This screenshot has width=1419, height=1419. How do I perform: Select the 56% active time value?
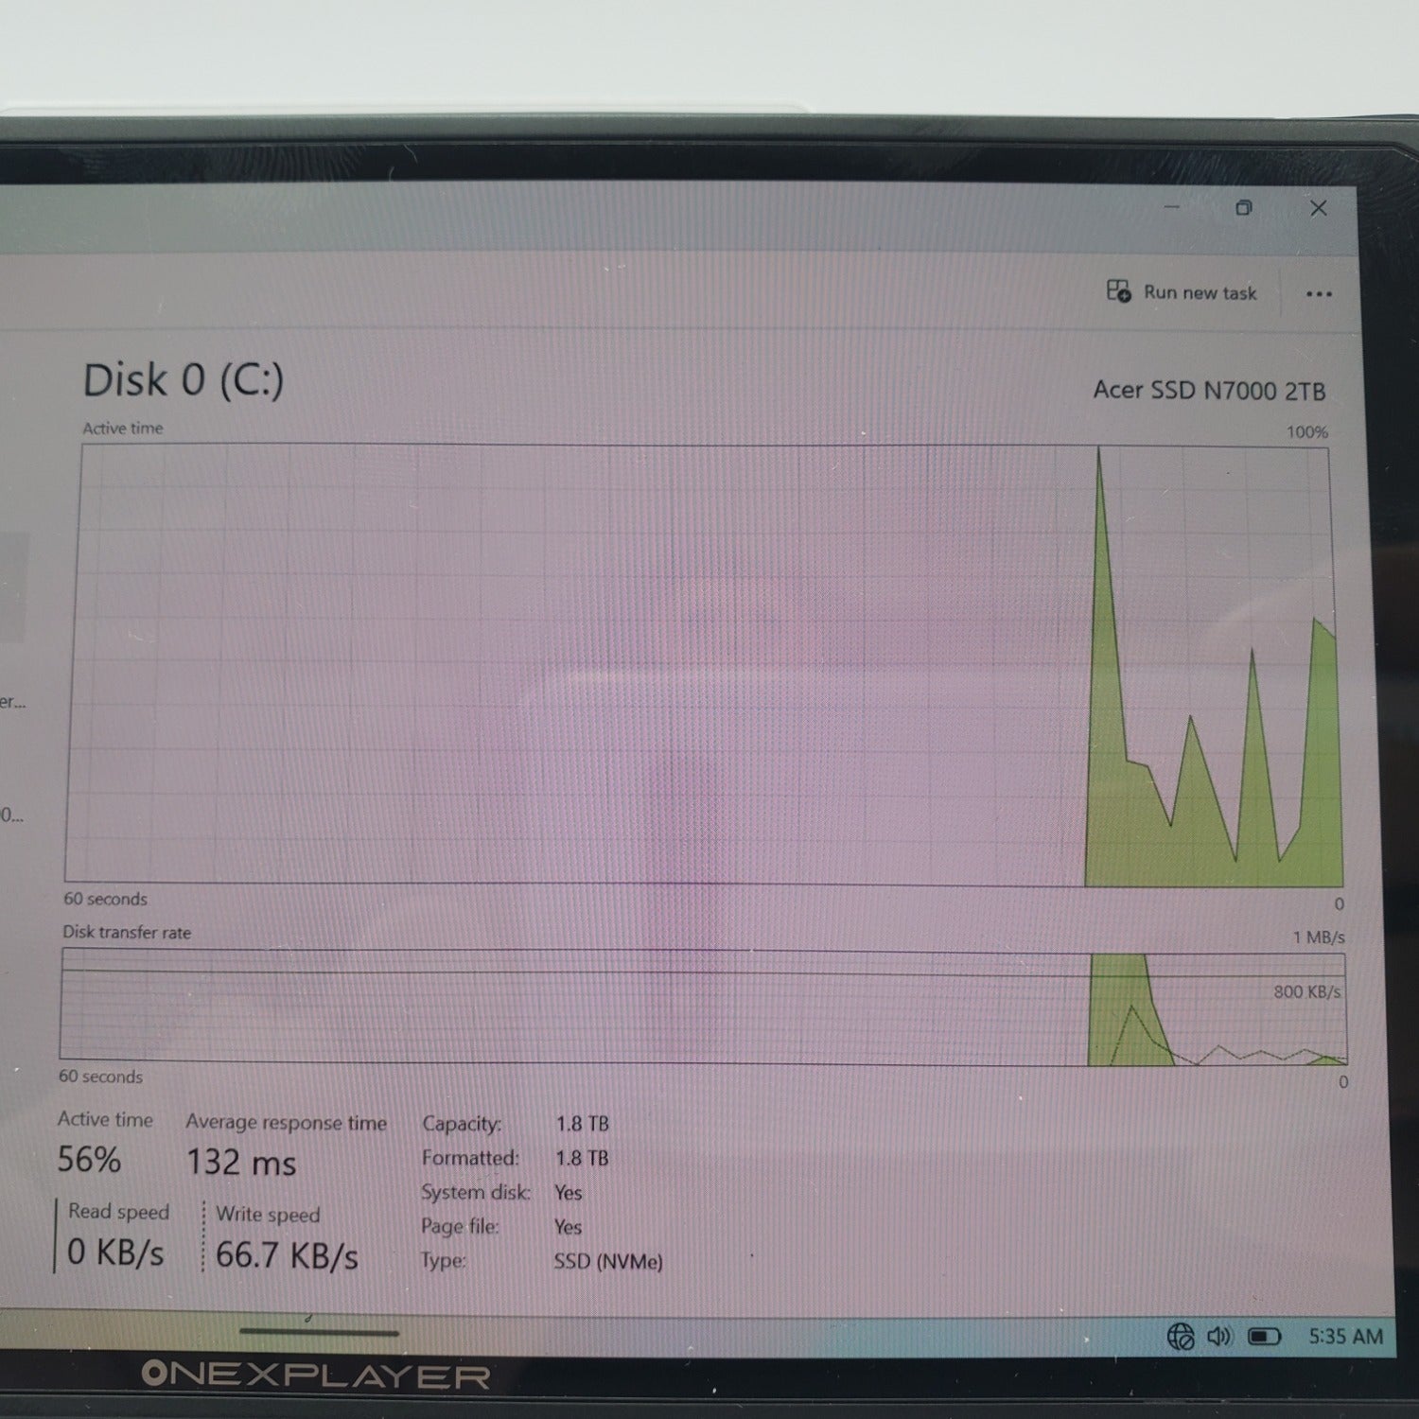point(89,1160)
